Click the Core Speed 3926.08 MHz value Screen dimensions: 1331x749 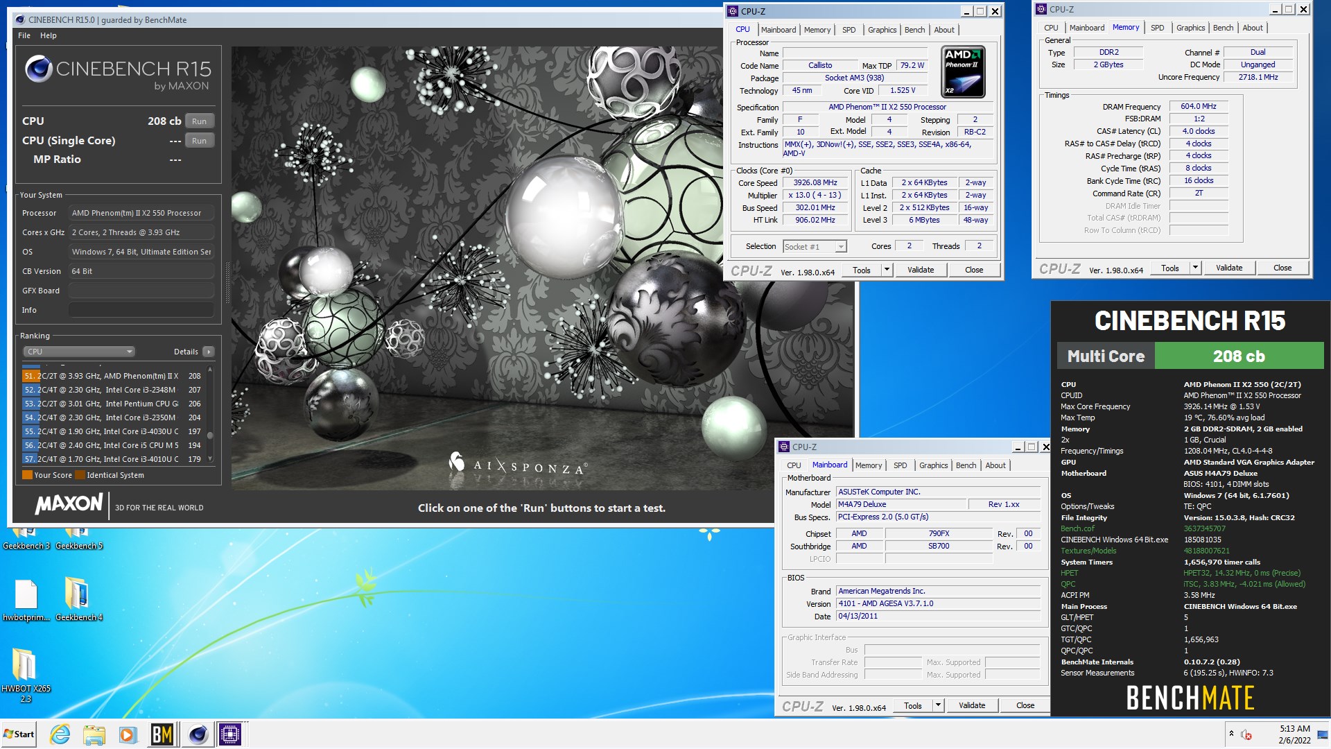(815, 182)
